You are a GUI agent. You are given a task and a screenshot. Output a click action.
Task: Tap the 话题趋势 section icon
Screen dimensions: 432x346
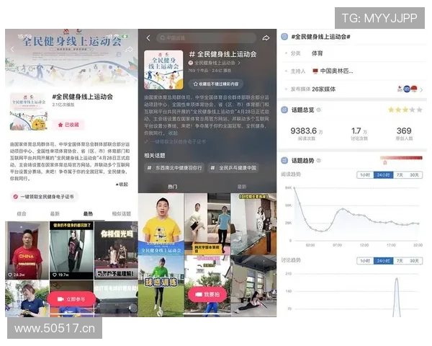pyautogui.click(x=284, y=161)
